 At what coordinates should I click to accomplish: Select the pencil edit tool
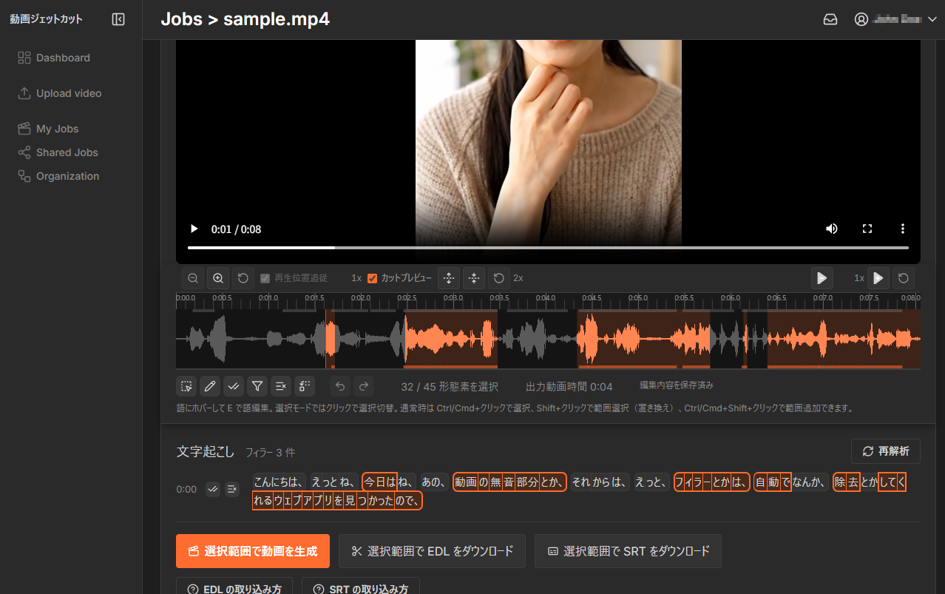(x=210, y=386)
